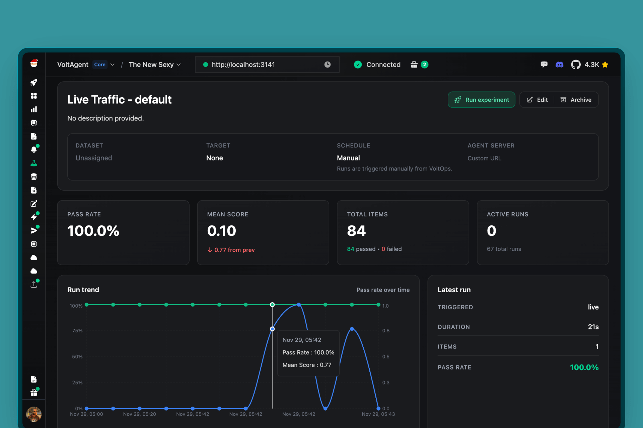Click the notification bell with green badge

34,149
